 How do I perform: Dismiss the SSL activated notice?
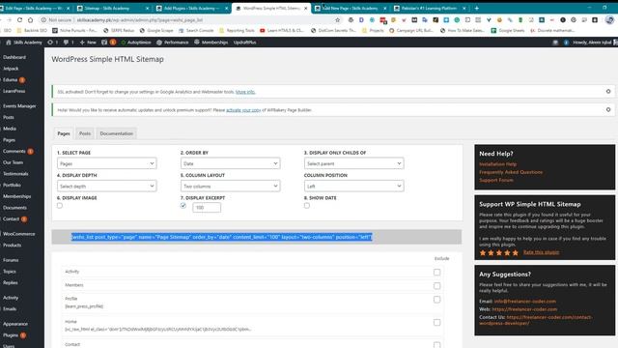click(608, 91)
